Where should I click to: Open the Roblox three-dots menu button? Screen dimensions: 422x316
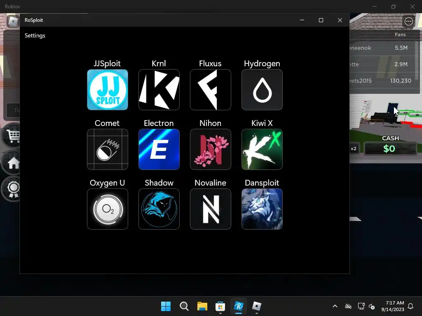click(408, 21)
